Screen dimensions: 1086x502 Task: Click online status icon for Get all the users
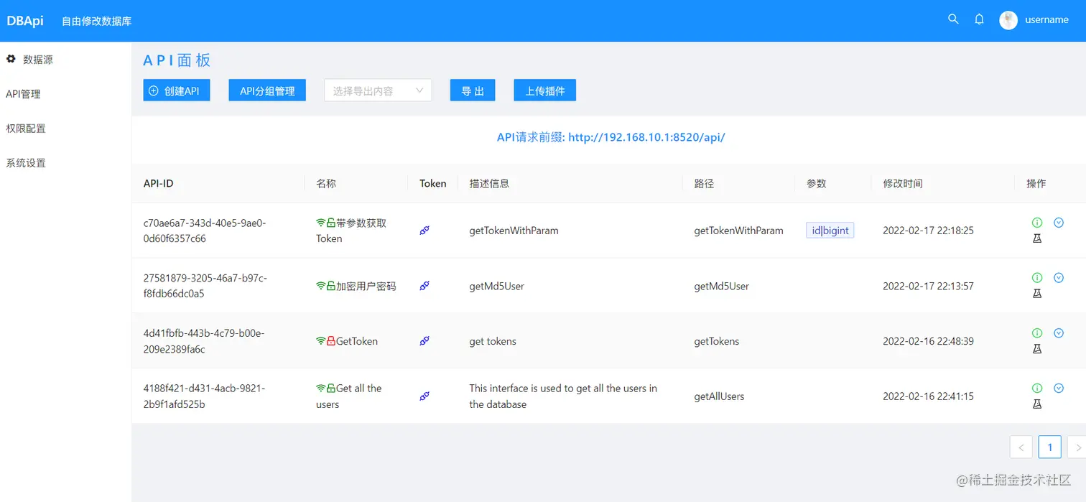[321, 389]
